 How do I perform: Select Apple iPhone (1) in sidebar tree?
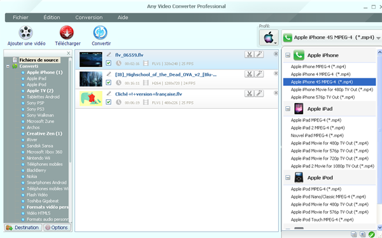coord(45,73)
